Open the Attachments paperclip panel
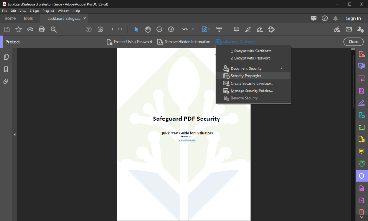The height and width of the screenshot is (221, 368). (x=6, y=81)
